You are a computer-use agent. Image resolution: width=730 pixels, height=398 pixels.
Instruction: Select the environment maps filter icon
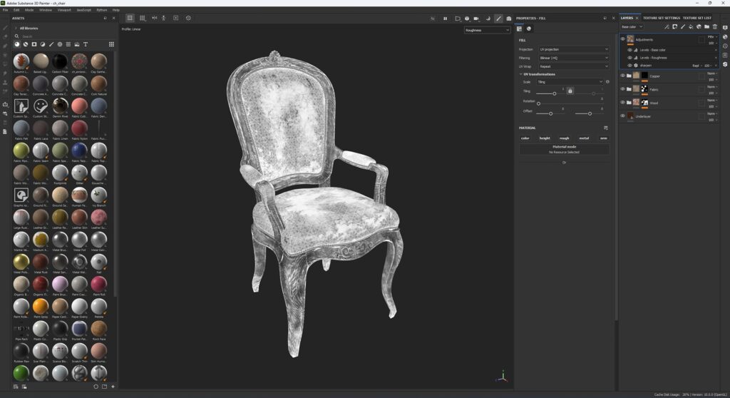(77, 44)
